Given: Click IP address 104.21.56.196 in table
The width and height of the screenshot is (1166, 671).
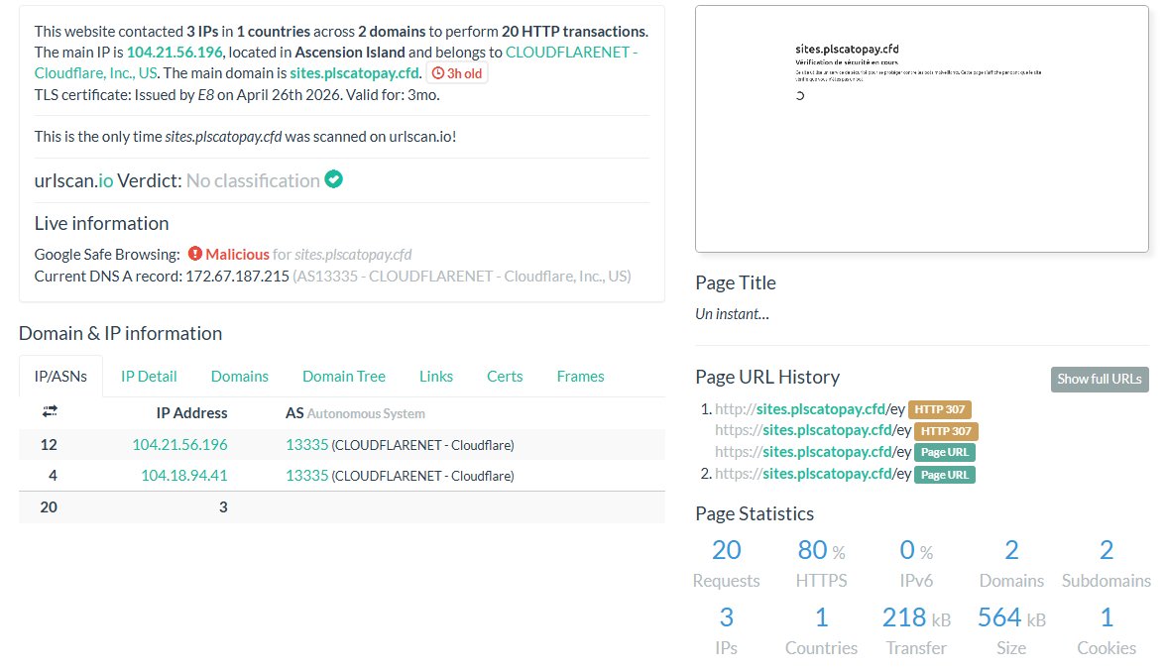Looking at the screenshot, I should coord(180,444).
